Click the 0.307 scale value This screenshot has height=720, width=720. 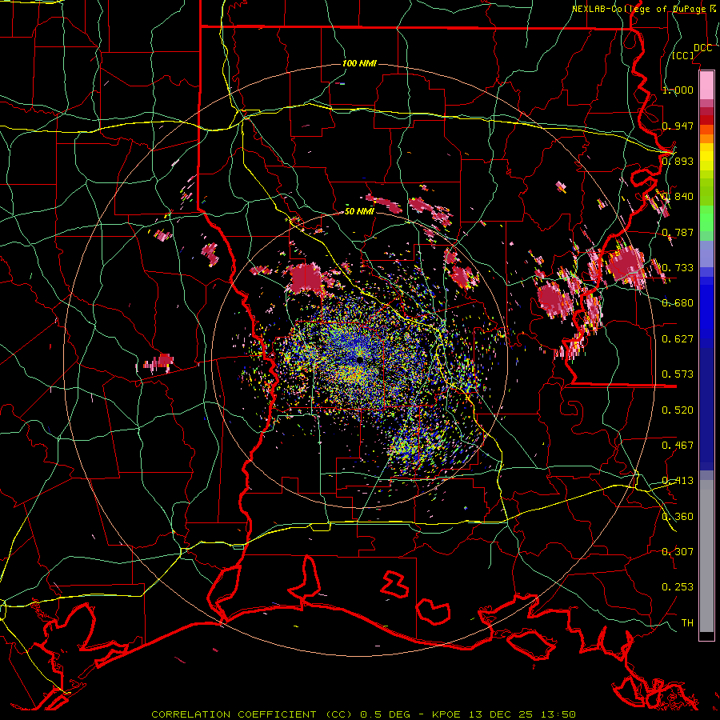[x=678, y=552]
